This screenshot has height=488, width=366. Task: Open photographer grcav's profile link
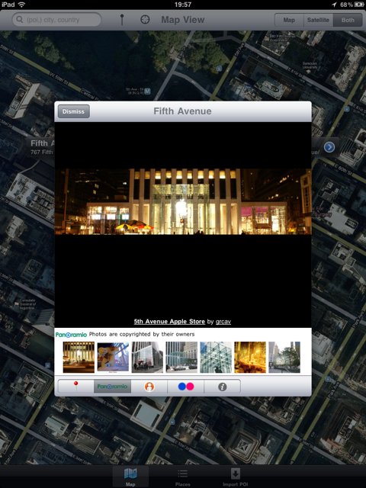pos(223,322)
